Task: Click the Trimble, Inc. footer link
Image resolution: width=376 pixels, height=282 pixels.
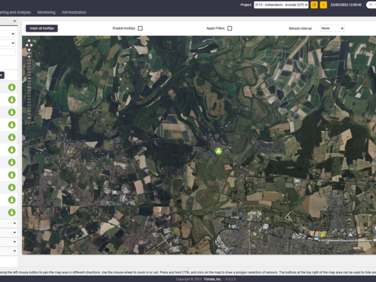Action: (x=212, y=279)
